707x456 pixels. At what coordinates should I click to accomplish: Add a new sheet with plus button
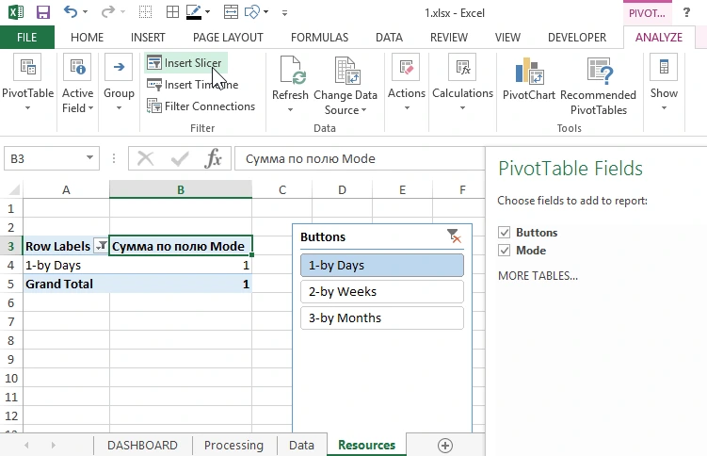pyautogui.click(x=445, y=445)
